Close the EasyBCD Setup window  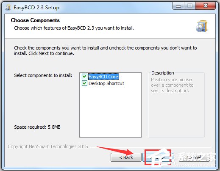tap(206, 6)
